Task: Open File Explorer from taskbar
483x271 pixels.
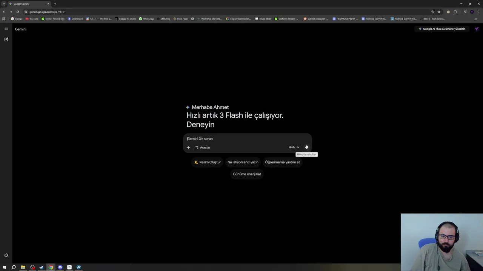Action: coord(23,267)
